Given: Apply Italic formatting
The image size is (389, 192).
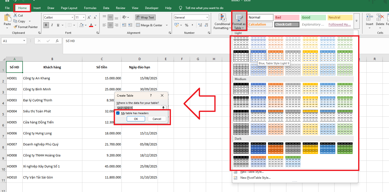Looking at the screenshot, I should (52, 25).
